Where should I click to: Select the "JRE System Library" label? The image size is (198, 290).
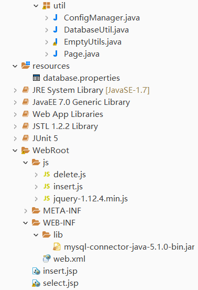click(x=68, y=90)
